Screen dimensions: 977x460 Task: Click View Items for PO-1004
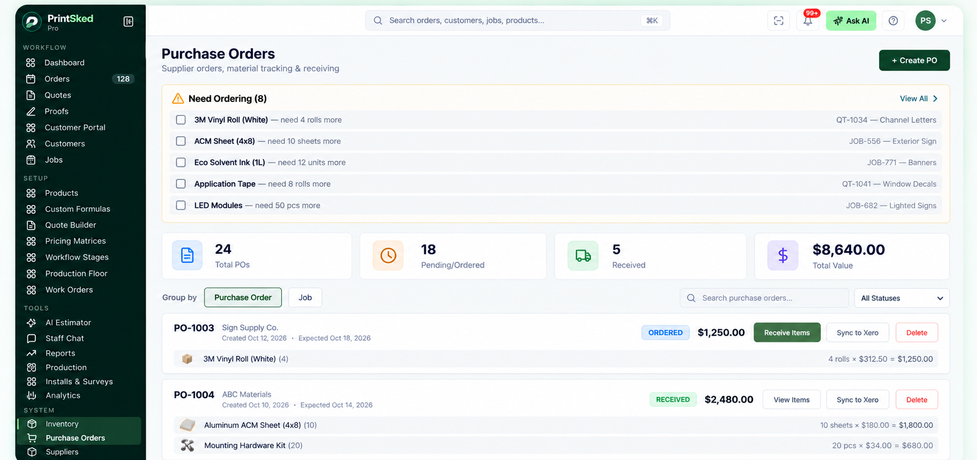point(791,400)
